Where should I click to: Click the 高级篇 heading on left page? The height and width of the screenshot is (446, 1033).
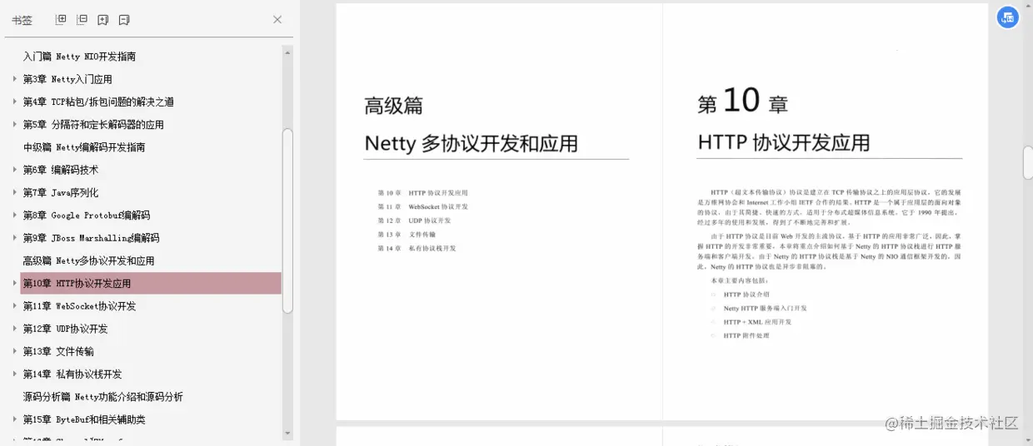pos(393,106)
